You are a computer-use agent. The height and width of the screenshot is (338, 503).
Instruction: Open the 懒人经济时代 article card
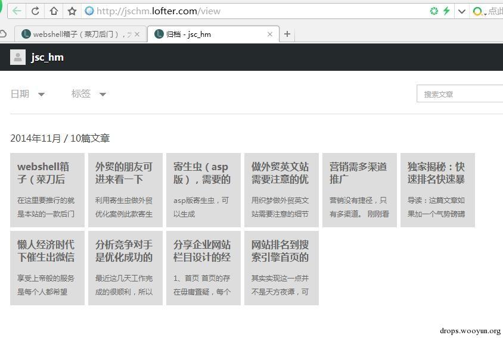tap(47, 268)
